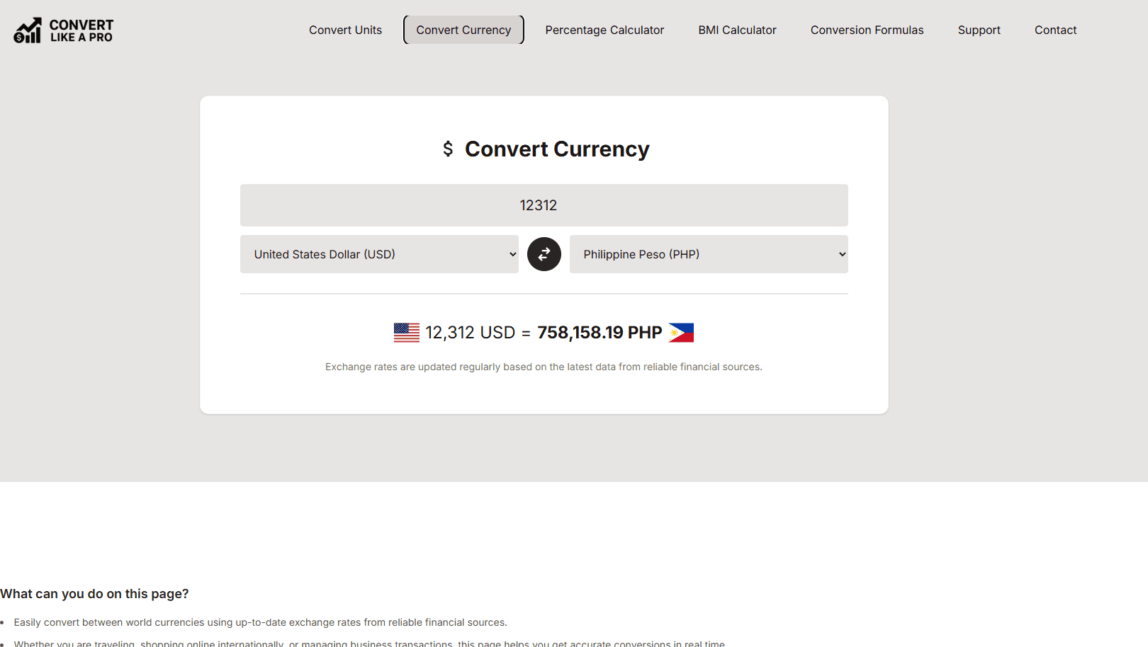
Task: Select the Convert Currency tab
Action: [x=463, y=30]
